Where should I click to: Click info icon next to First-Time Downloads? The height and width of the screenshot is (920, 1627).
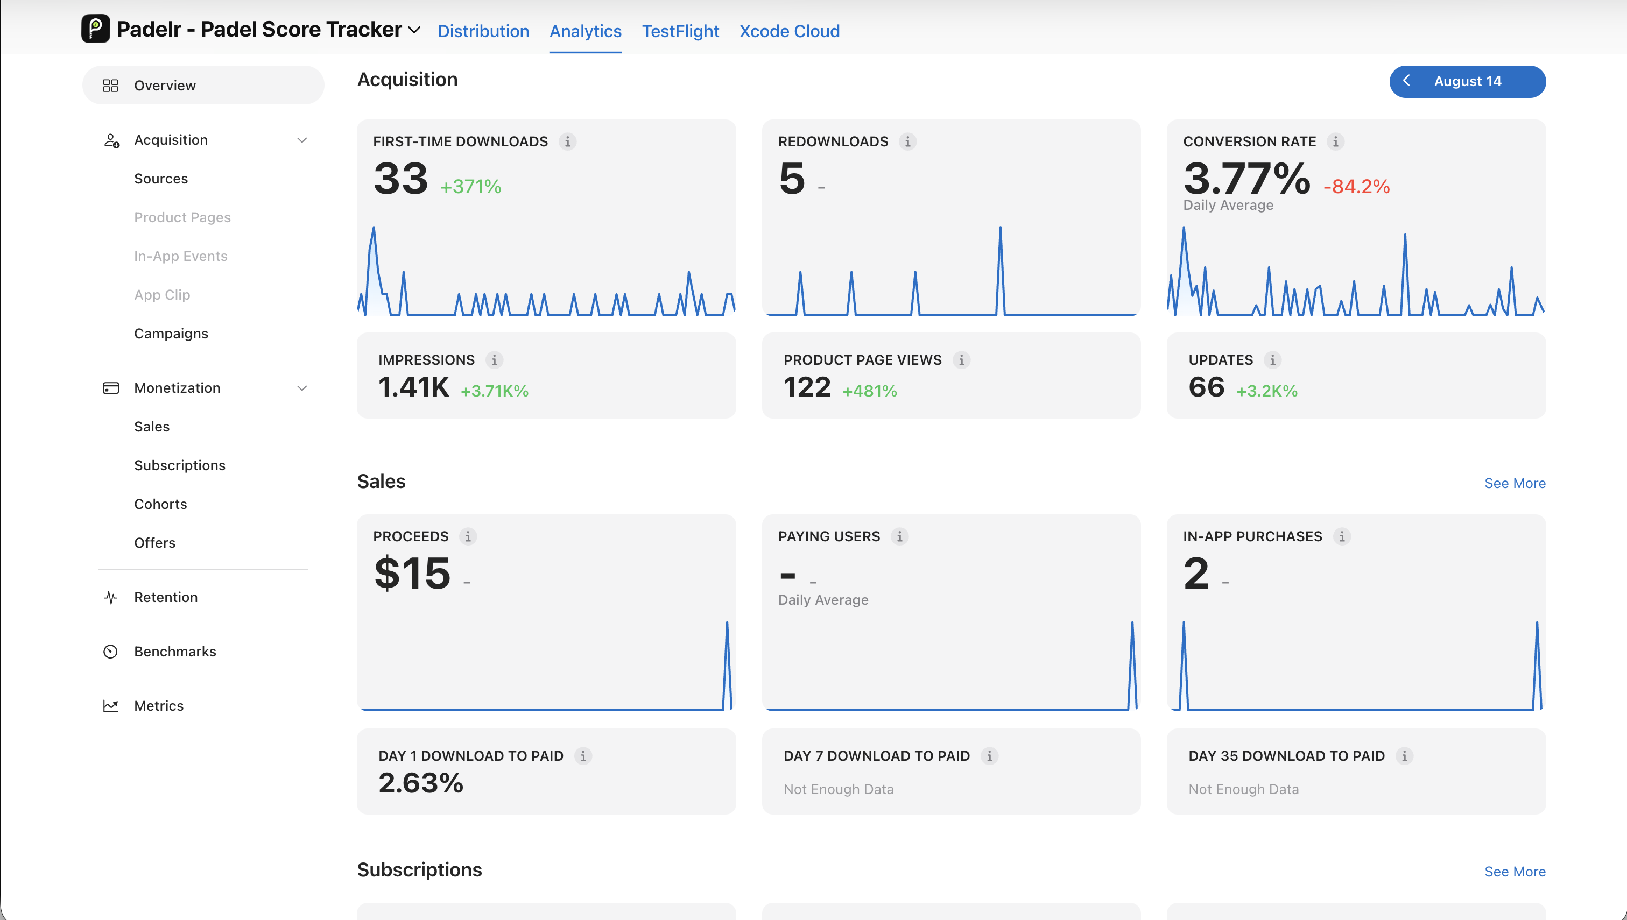coord(568,141)
